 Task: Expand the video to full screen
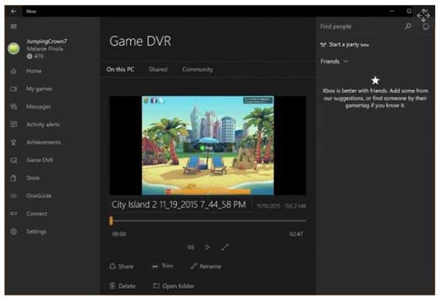225,248
